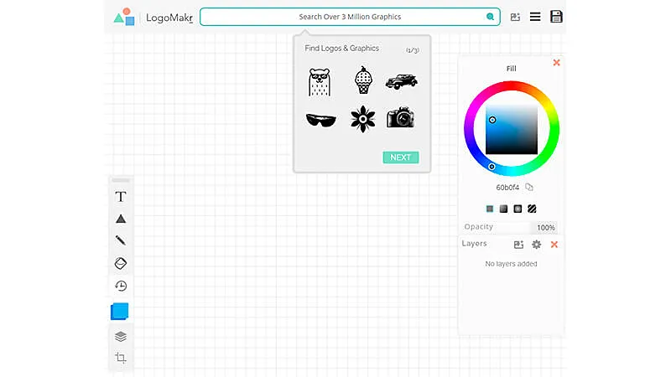The height and width of the screenshot is (377, 671).
Task: Pick the sunglasses graphic
Action: tap(320, 120)
